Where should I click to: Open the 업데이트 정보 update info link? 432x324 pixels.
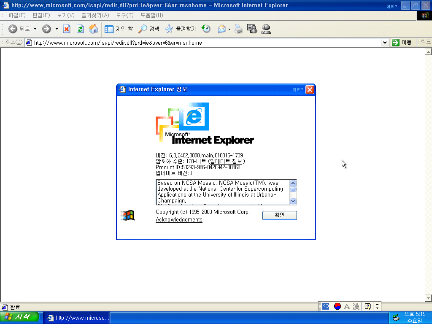pos(226,162)
